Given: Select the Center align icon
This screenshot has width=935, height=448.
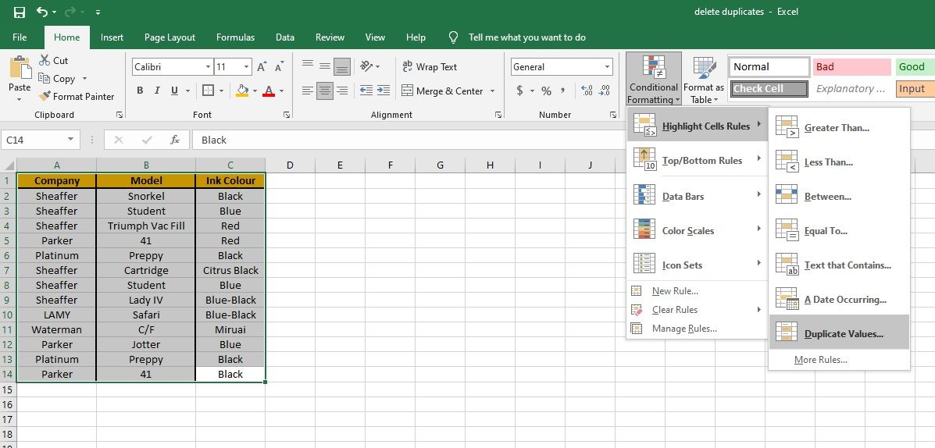Looking at the screenshot, I should pyautogui.click(x=324, y=91).
